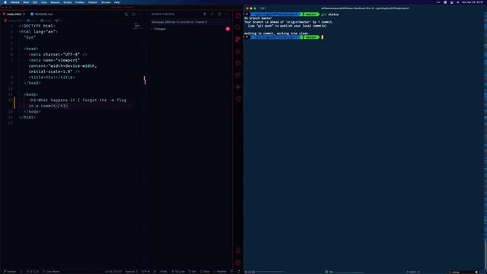Click the closing </html> tag line
This screenshot has height=274, width=487.
(27, 117)
